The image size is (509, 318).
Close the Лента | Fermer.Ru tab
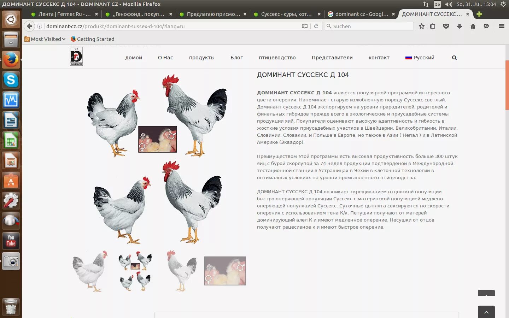click(x=96, y=14)
